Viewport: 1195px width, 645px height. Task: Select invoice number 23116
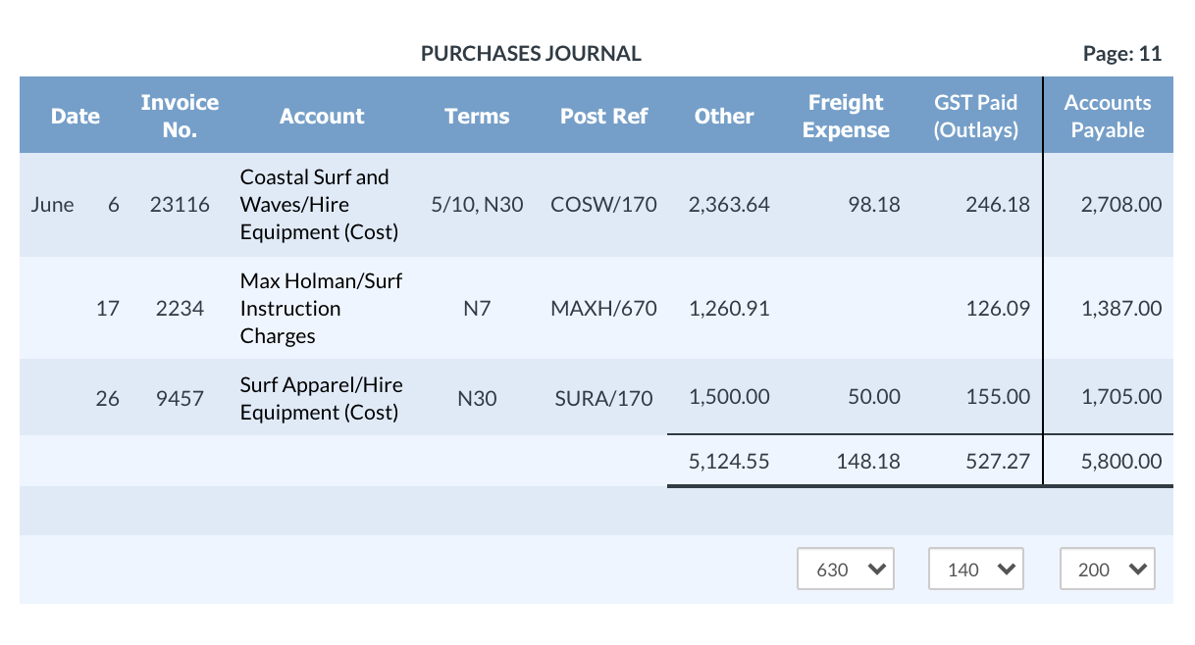click(180, 205)
